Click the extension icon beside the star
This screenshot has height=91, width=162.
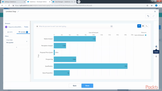[152, 6]
